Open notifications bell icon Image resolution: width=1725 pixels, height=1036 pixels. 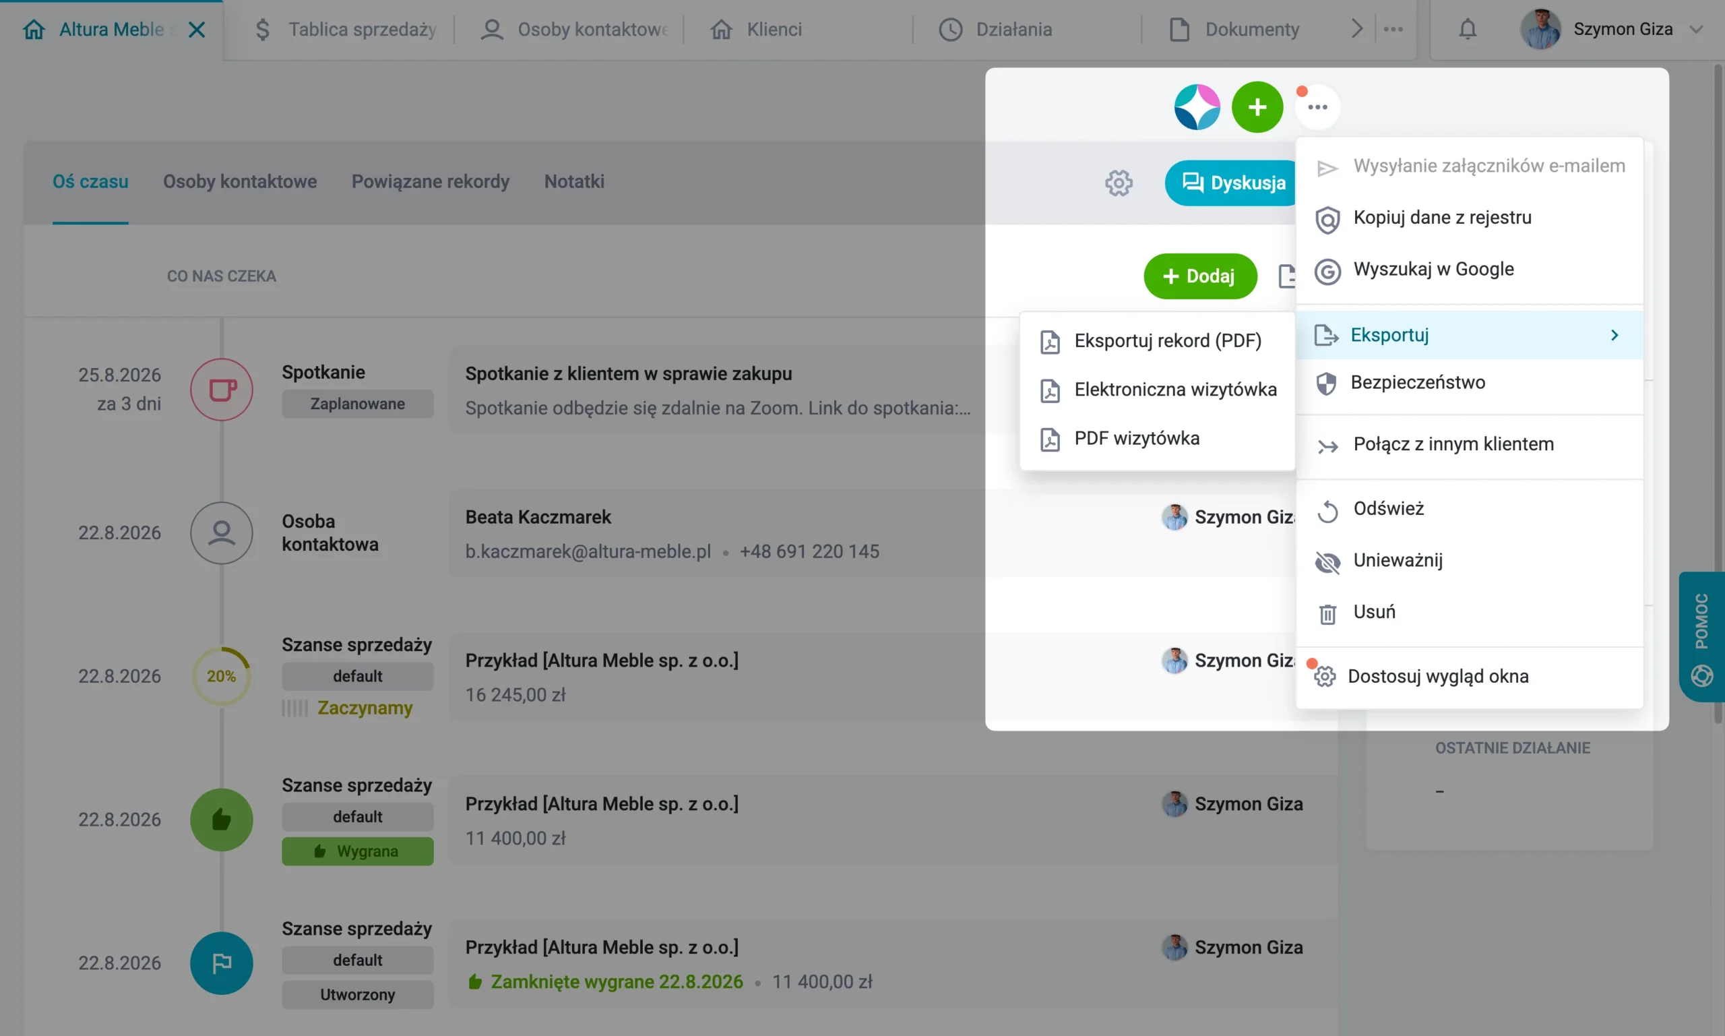1468,30
